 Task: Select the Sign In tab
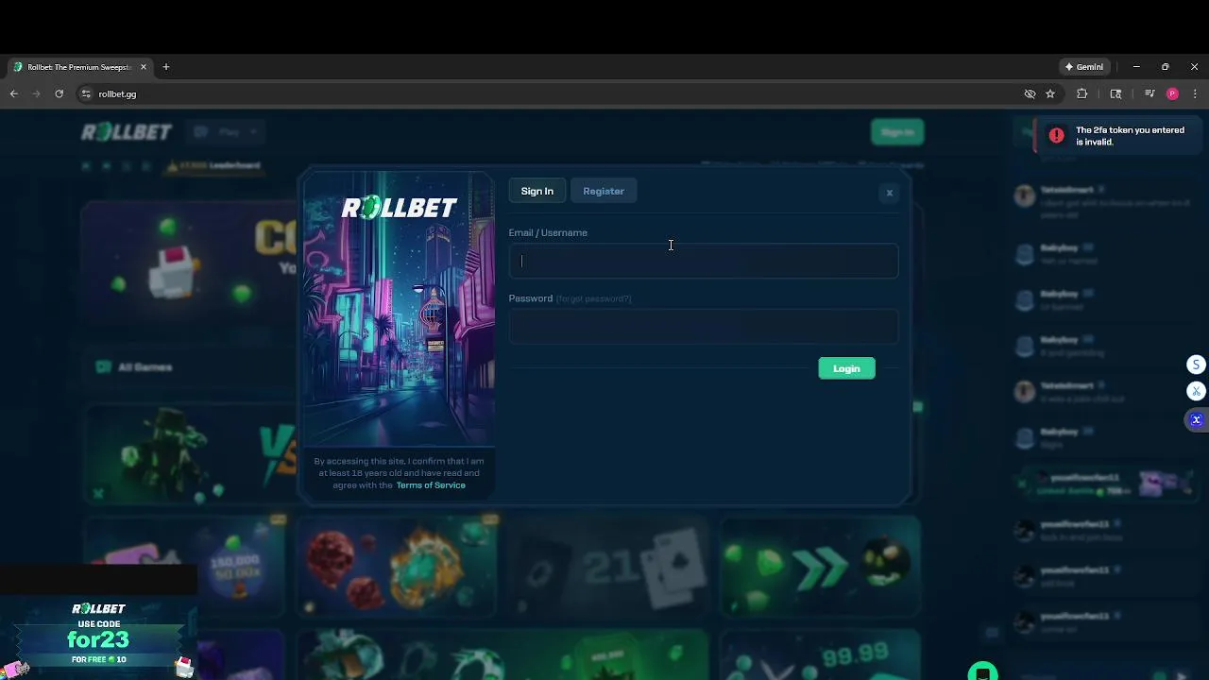537,191
